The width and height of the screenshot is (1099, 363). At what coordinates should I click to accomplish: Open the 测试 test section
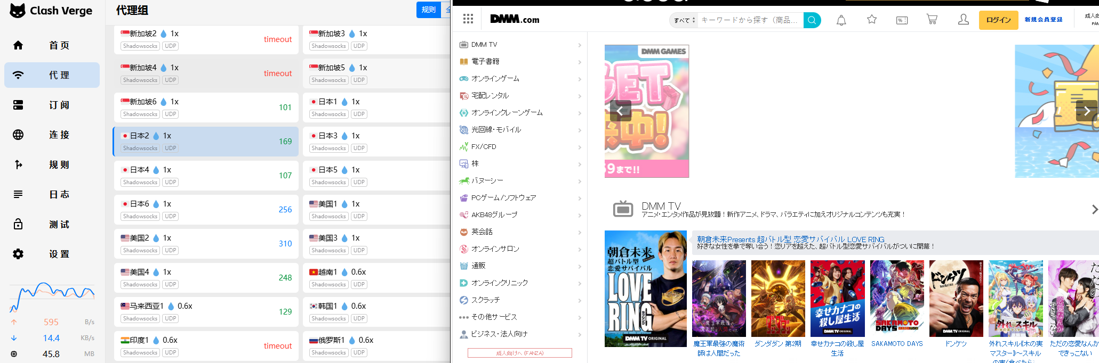(x=52, y=224)
